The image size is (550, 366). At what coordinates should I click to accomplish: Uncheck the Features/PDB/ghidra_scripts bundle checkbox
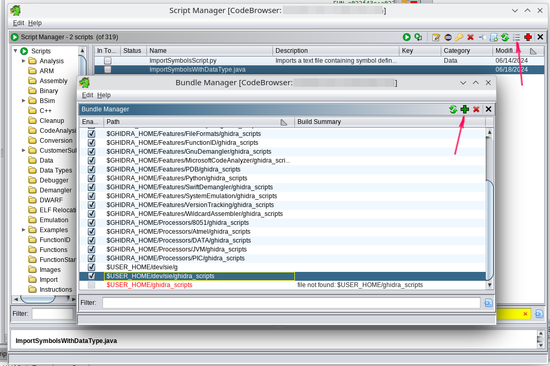tap(91, 169)
